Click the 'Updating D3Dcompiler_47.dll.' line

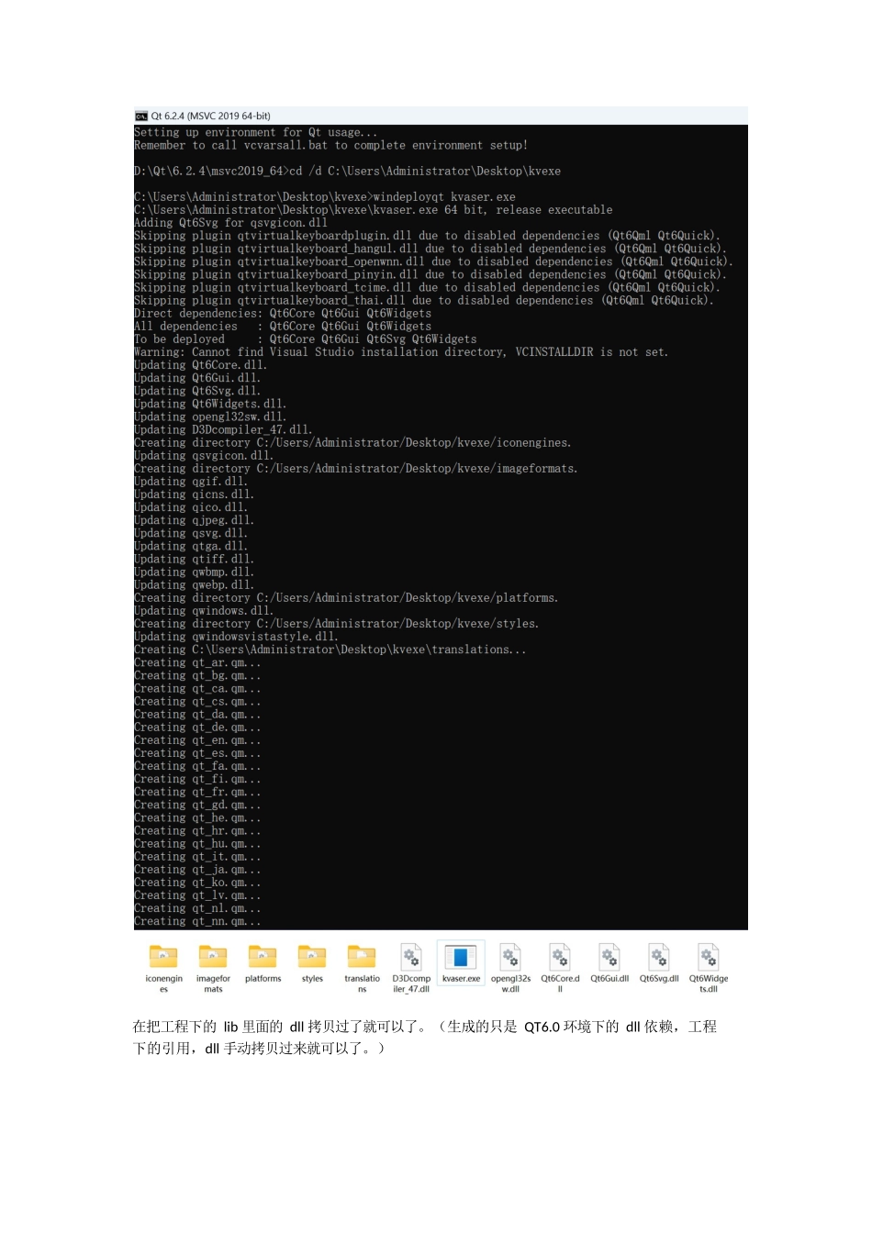point(223,429)
